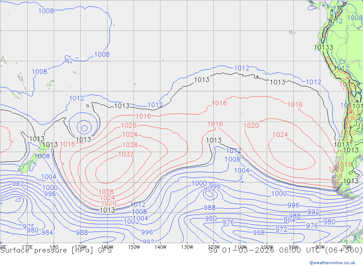The height and width of the screenshot is (266, 363).
Task: Click the 968 low-pressure contour label
Action: tap(259, 233)
